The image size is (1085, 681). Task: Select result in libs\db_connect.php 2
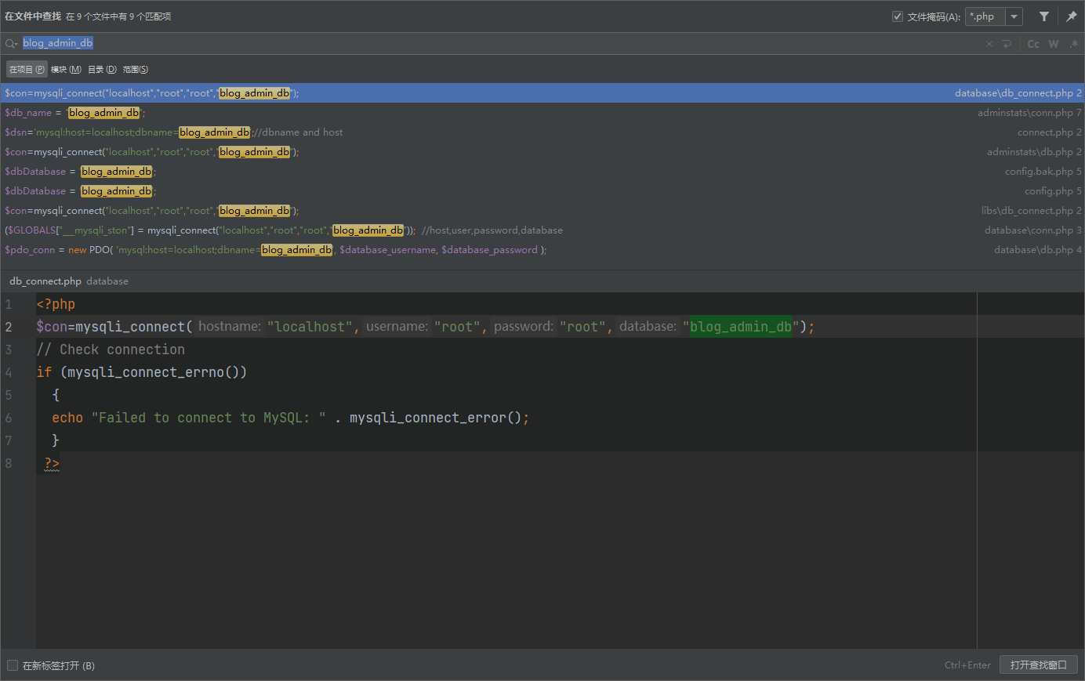pos(542,211)
